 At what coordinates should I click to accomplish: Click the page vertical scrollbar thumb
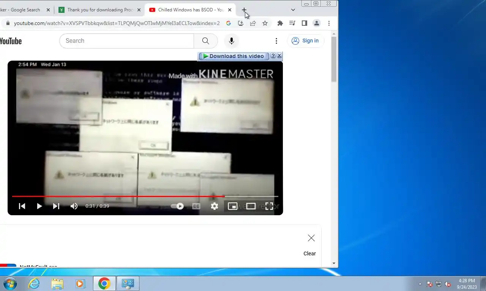pos(334,59)
